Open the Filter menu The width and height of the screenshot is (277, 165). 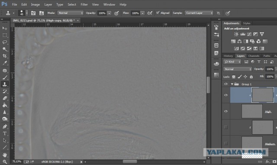[x=84, y=4]
